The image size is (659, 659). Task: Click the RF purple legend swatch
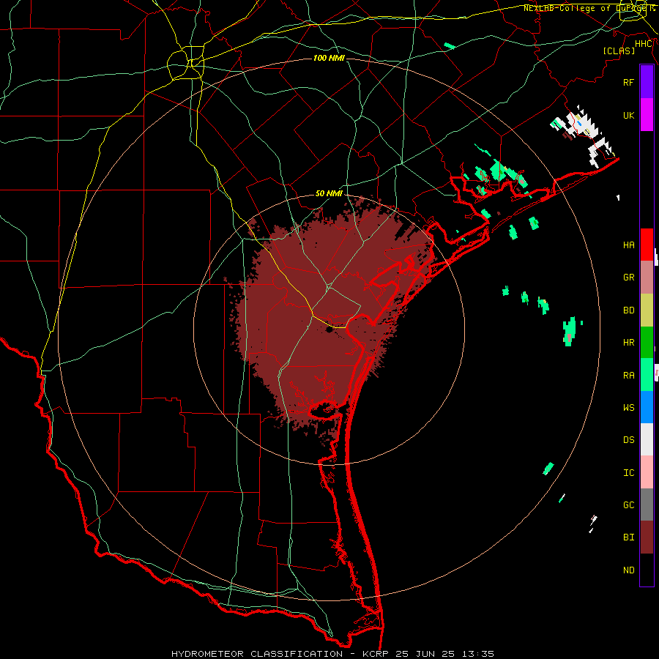coord(647,82)
